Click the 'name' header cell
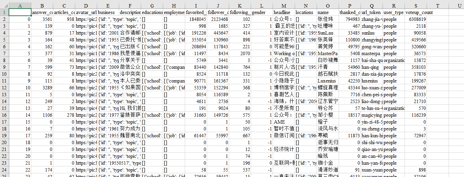This screenshot has height=177, width=464. coord(328,12)
